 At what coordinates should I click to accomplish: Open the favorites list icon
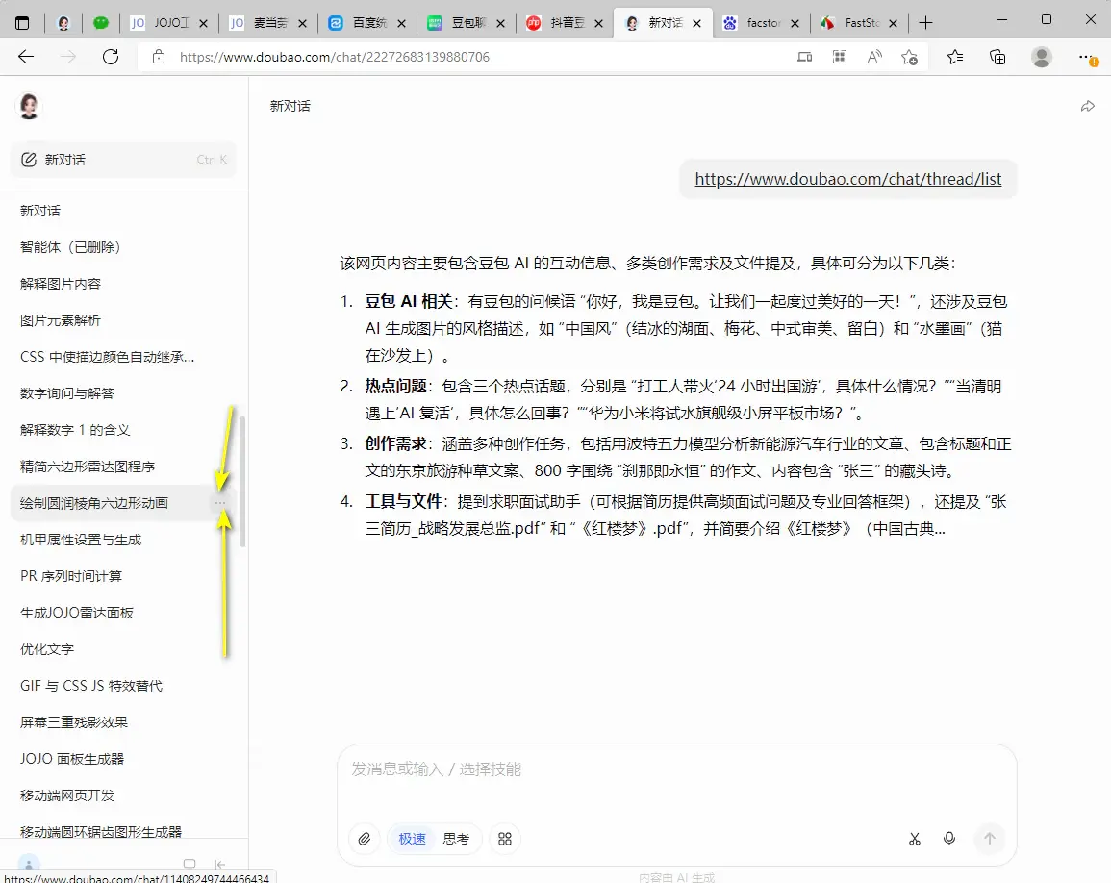(955, 57)
